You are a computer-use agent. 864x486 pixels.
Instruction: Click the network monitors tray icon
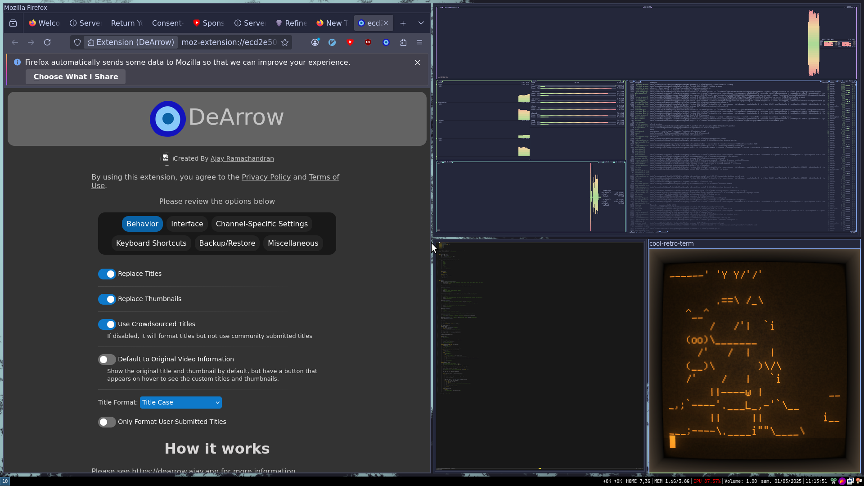point(850,481)
